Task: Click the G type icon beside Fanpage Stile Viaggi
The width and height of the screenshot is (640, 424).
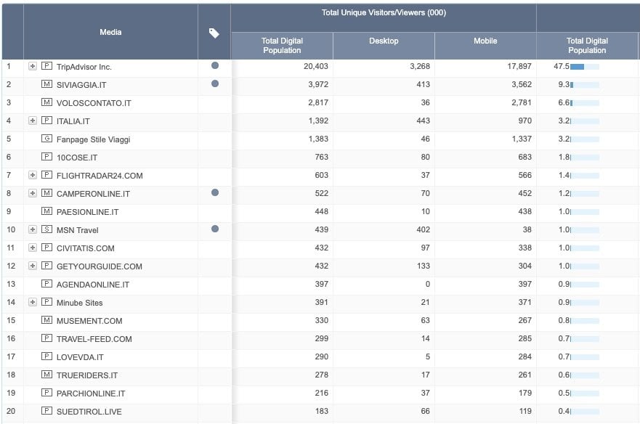Action: (x=46, y=139)
